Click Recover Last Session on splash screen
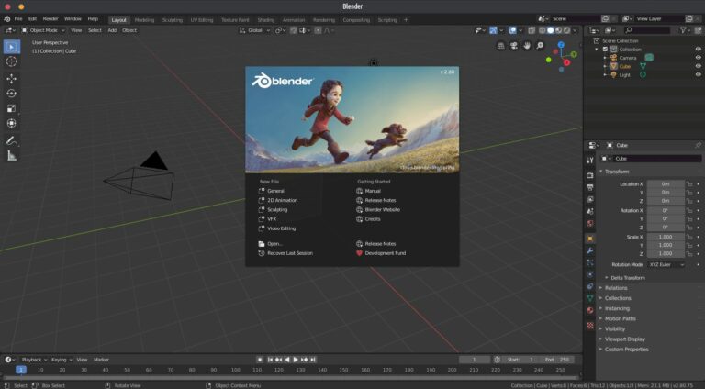This screenshot has height=389, width=705. (x=289, y=253)
